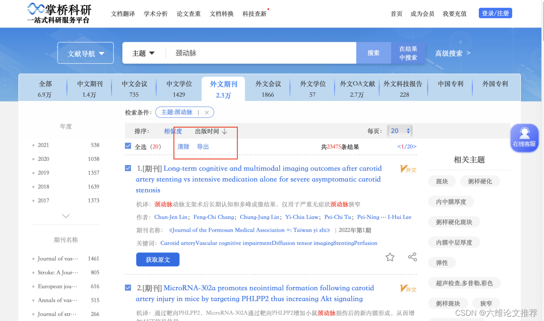
Task: Open the 科技查新 menu item
Action: coord(255,14)
